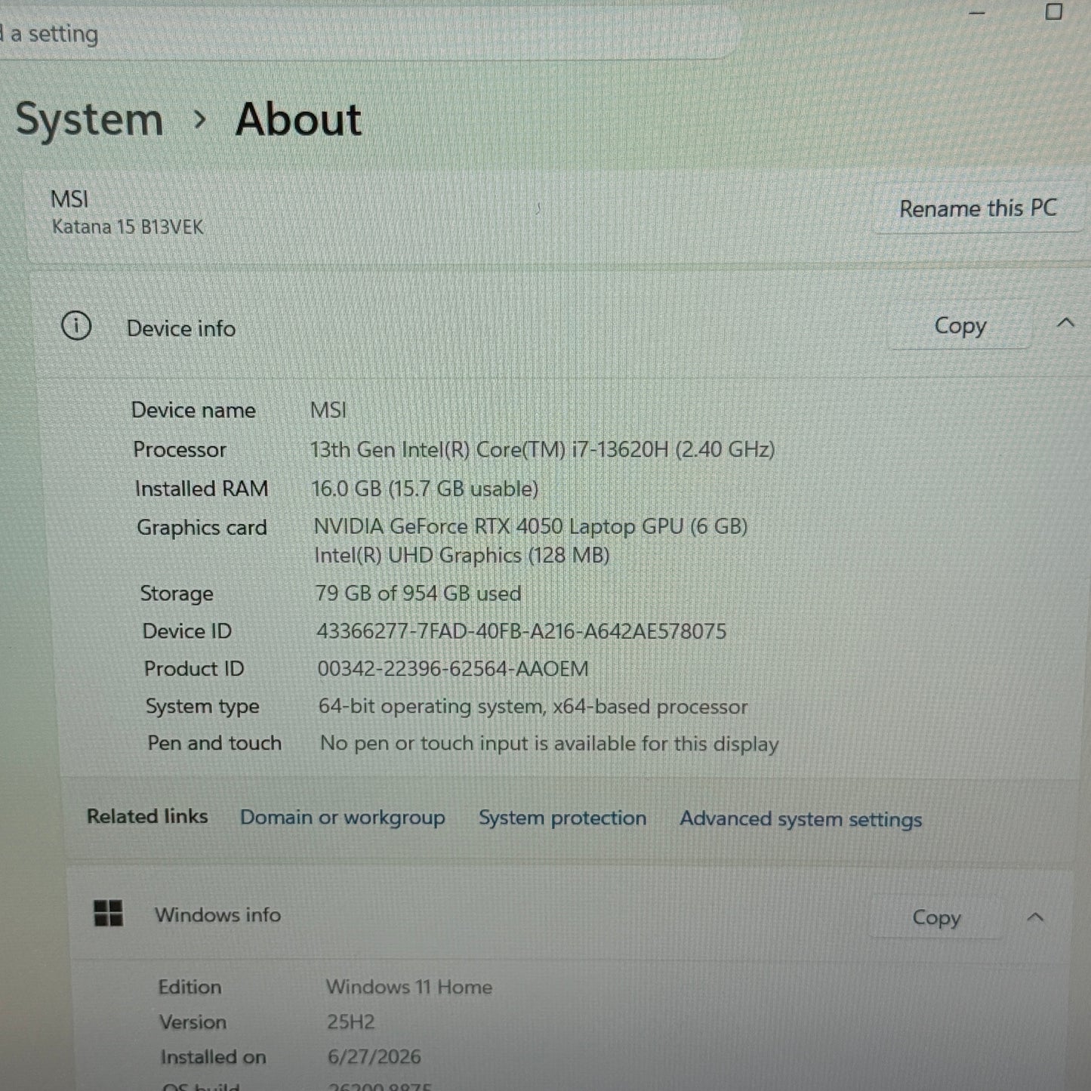Click the Device ID label

point(187,631)
